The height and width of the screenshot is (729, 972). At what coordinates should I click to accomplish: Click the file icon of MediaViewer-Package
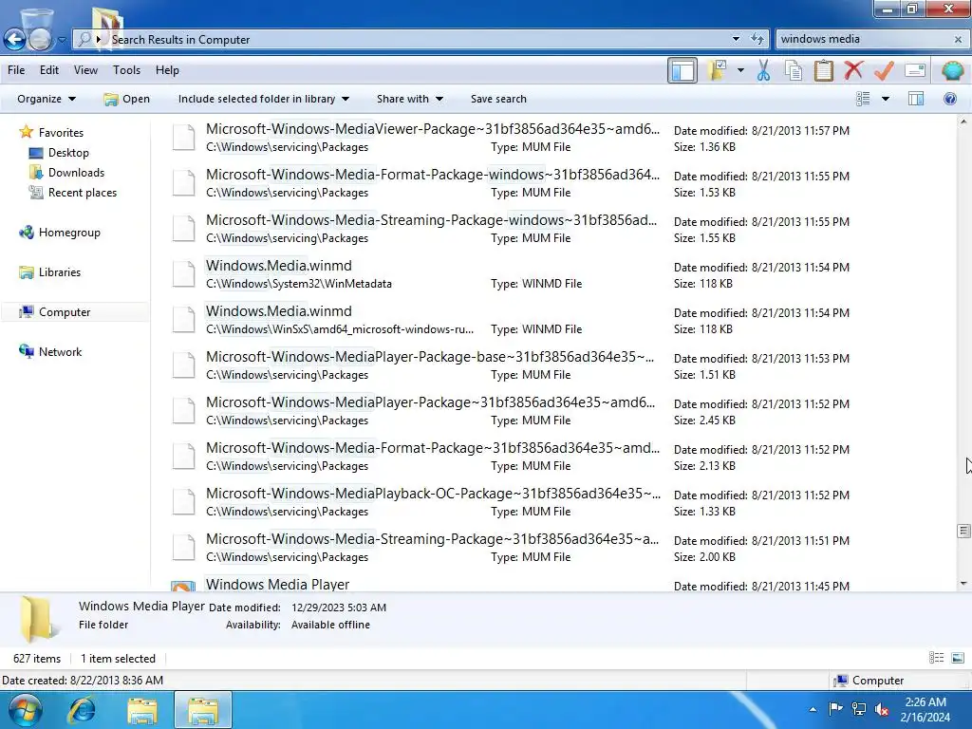click(183, 137)
